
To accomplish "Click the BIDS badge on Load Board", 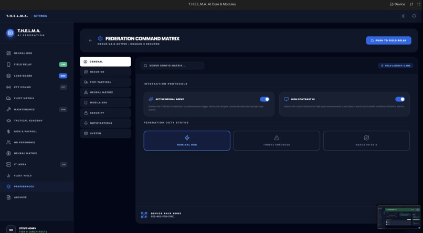I will (63, 76).
